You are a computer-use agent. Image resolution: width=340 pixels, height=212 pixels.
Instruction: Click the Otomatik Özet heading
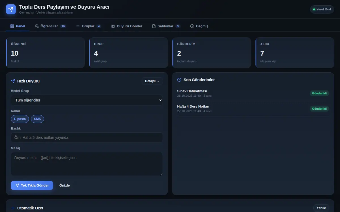pos(30,208)
